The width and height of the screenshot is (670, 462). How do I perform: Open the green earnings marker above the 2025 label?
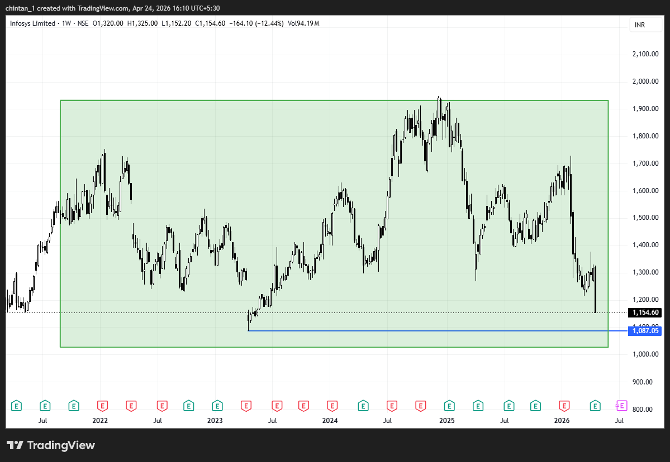click(449, 406)
